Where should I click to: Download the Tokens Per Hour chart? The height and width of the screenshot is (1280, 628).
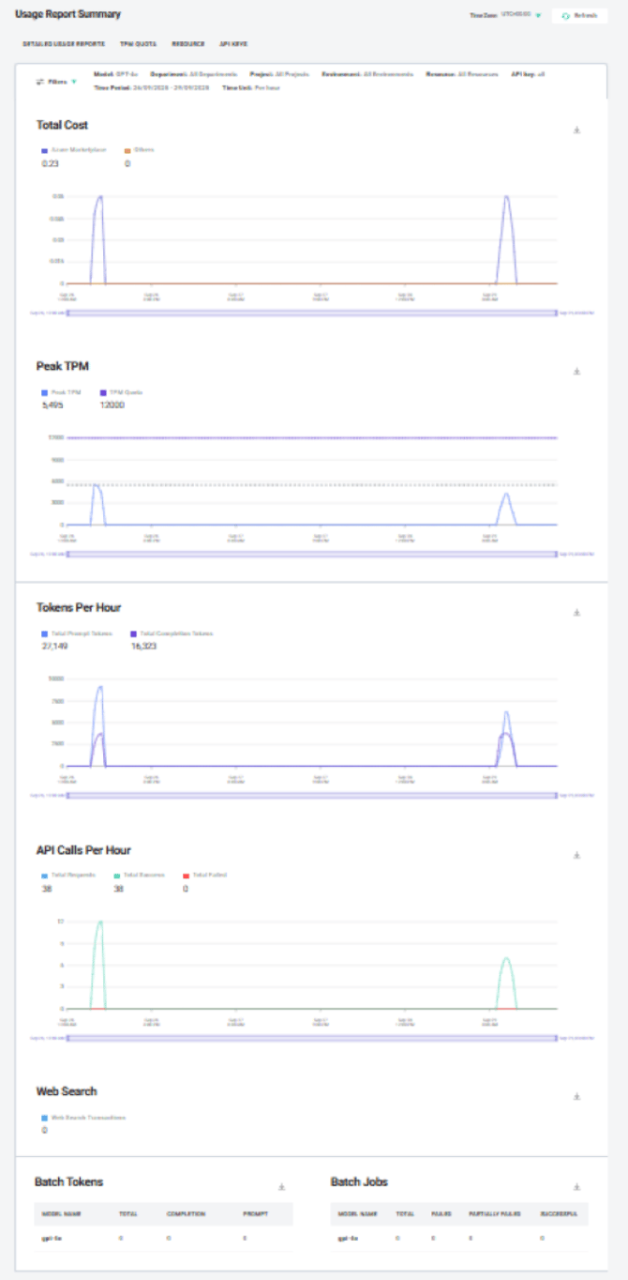coord(576,613)
